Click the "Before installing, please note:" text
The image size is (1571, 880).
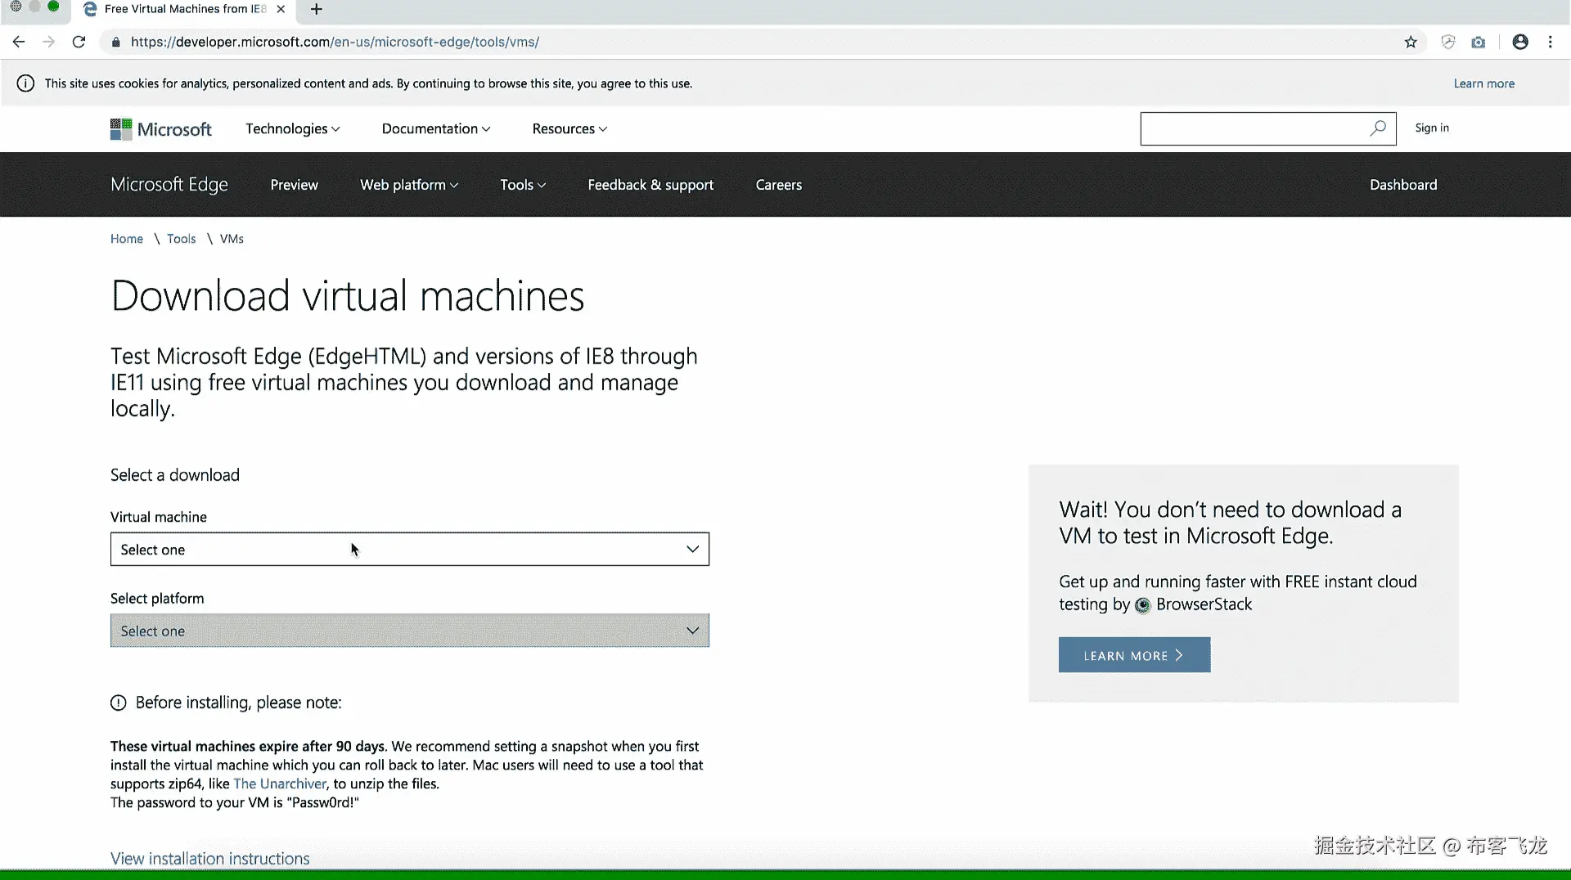tap(238, 703)
